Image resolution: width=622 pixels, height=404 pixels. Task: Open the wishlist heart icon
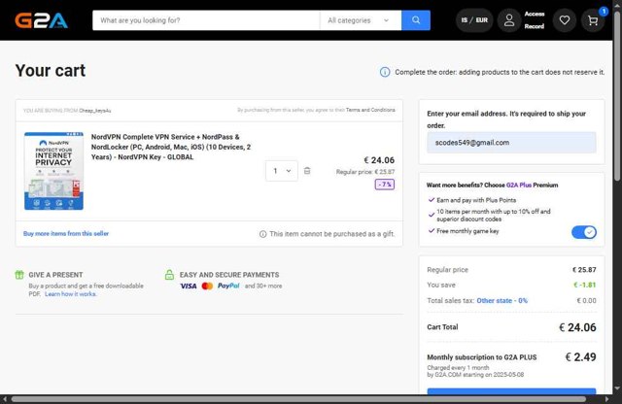pyautogui.click(x=564, y=20)
